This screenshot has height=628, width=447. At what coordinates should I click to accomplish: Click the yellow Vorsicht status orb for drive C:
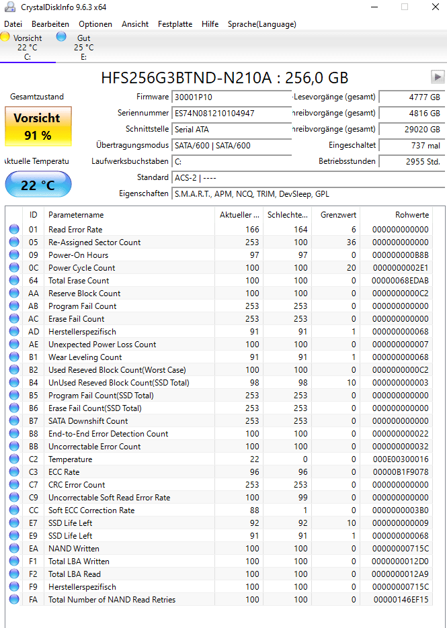[5, 37]
